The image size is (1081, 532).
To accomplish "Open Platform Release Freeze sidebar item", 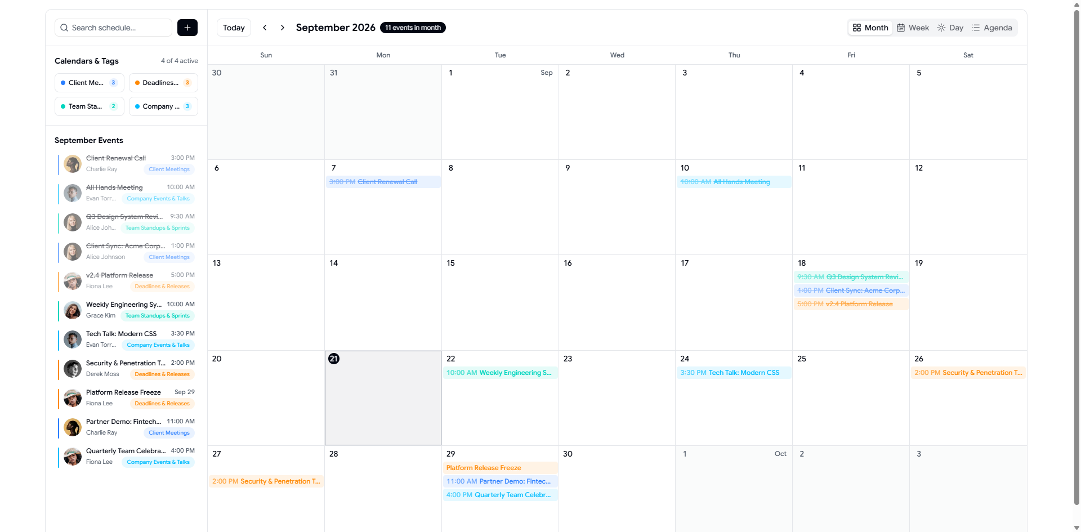I will (x=127, y=398).
